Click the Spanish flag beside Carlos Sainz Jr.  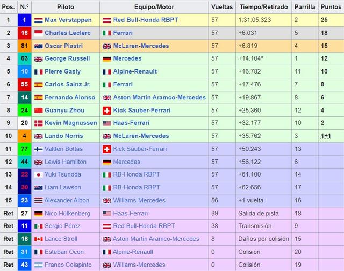(x=38, y=85)
